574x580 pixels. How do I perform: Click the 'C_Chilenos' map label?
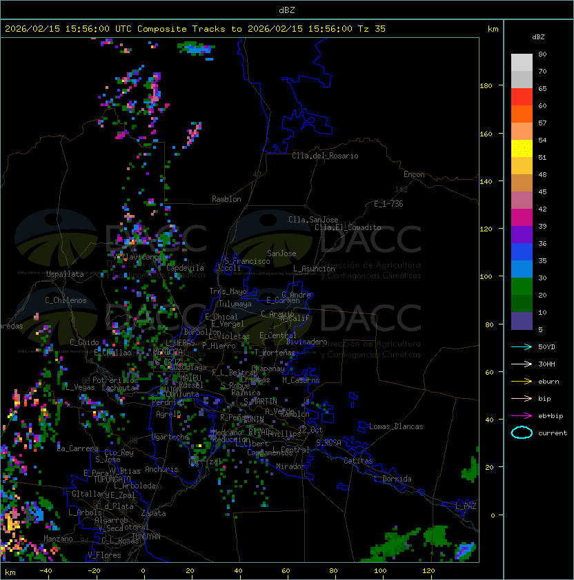pos(66,300)
